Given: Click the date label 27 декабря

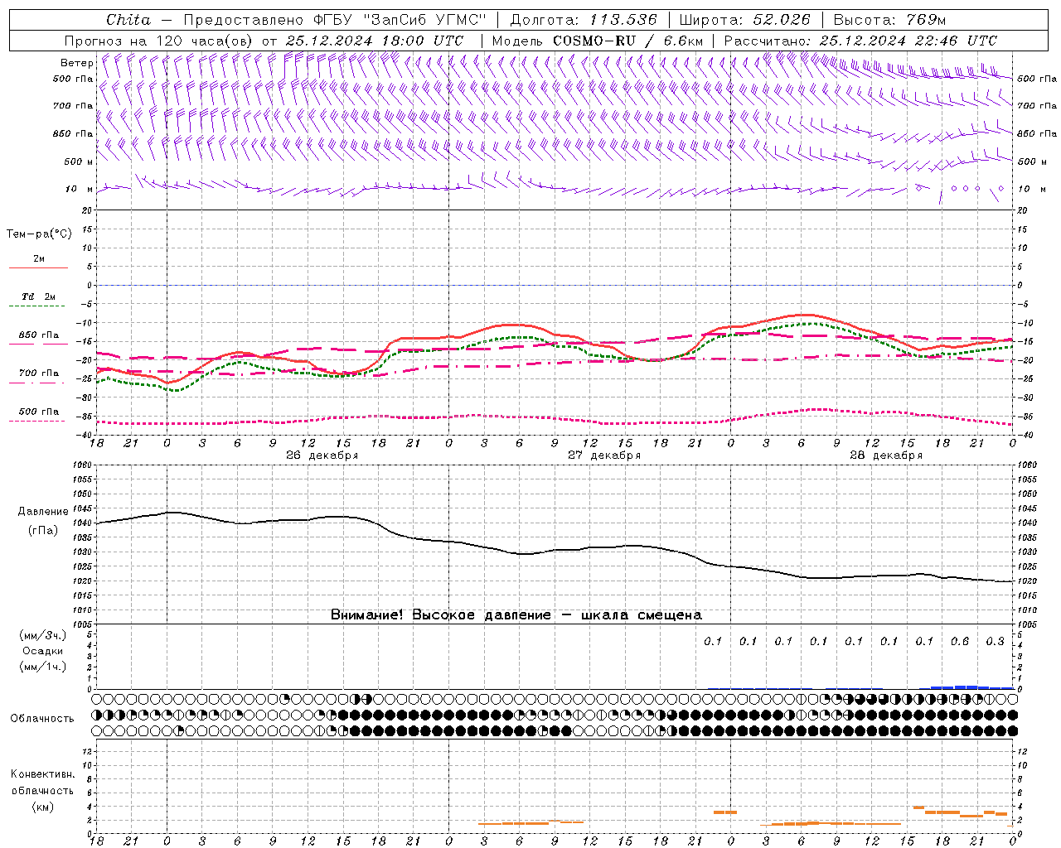Looking at the screenshot, I should 603,455.
